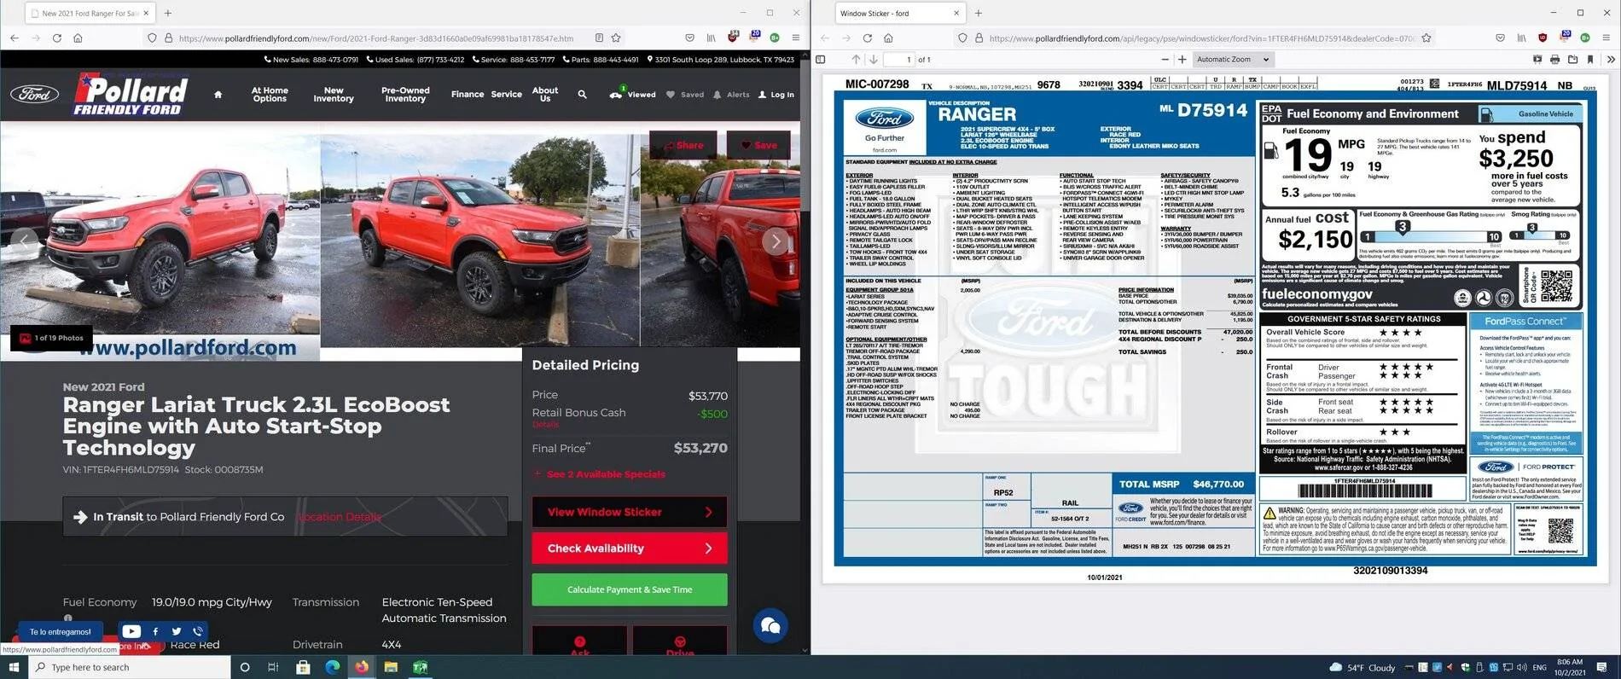The image size is (1621, 679).
Task: Toggle reader view in left window address bar
Action: pos(599,38)
